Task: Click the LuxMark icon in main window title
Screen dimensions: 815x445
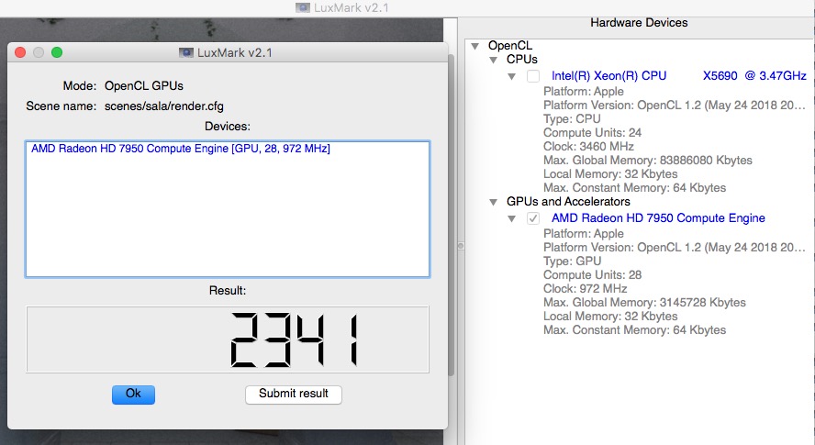Action: [303, 7]
